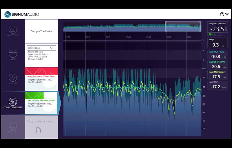Click the 01:50 timeline marker
The image size is (232, 148).
[128, 37]
